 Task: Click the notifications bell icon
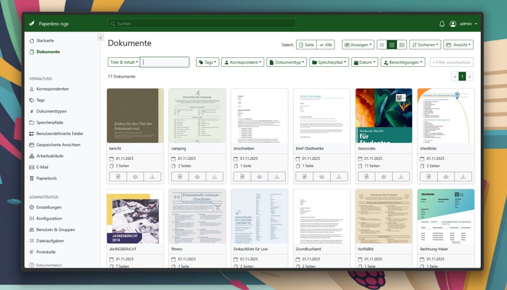[442, 24]
